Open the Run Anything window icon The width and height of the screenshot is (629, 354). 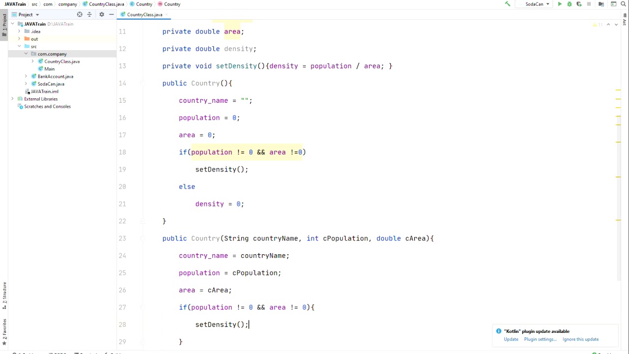coord(614,4)
